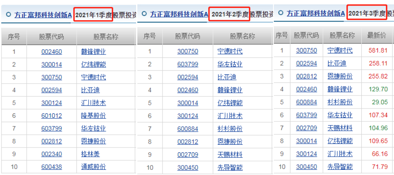Click 股票代码 header in 1季度 table
Image resolution: width=394 pixels, height=175 pixels.
point(51,37)
